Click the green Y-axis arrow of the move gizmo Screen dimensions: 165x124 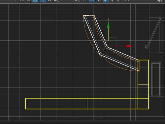click(108, 24)
